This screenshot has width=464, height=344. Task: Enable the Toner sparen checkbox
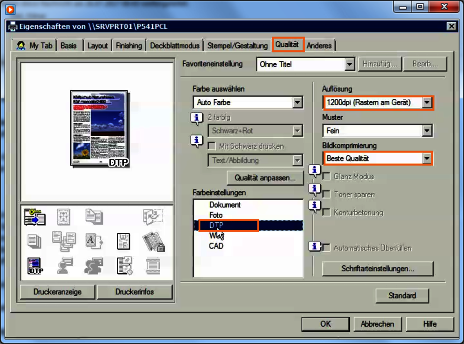[326, 195]
